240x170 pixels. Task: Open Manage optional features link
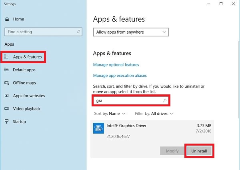(116, 65)
